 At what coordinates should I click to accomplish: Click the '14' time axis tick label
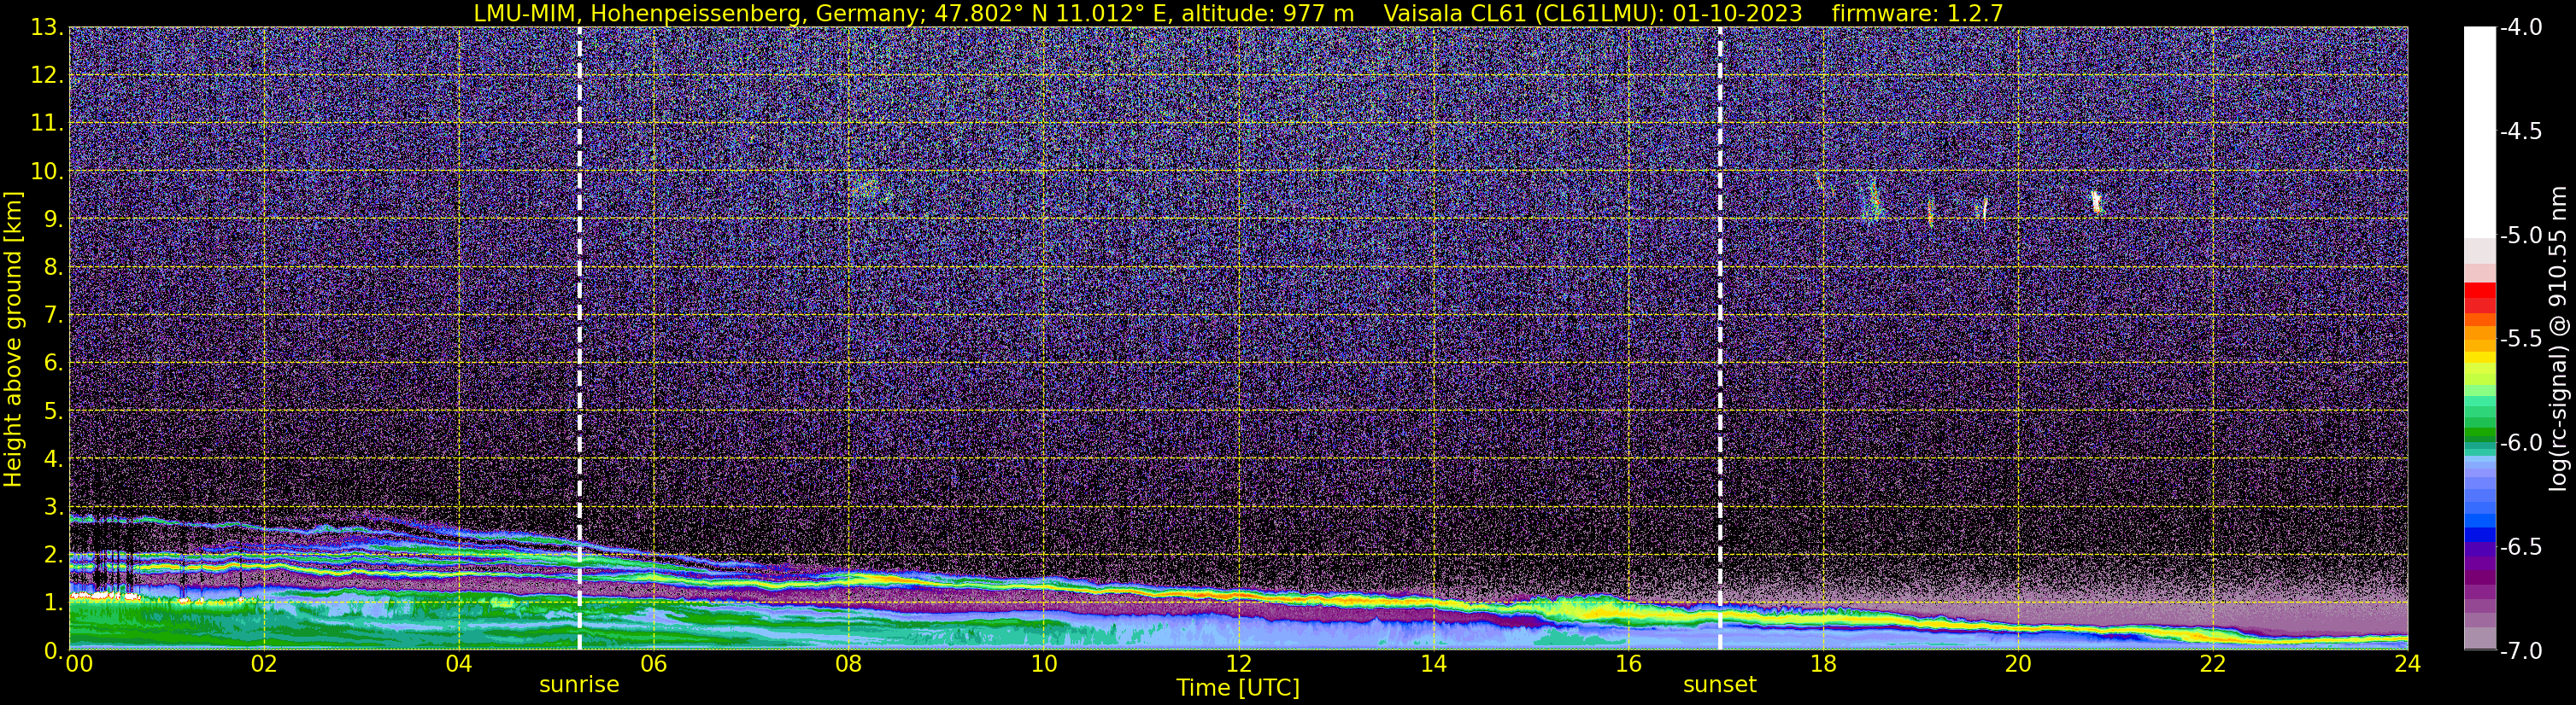[x=1433, y=664]
